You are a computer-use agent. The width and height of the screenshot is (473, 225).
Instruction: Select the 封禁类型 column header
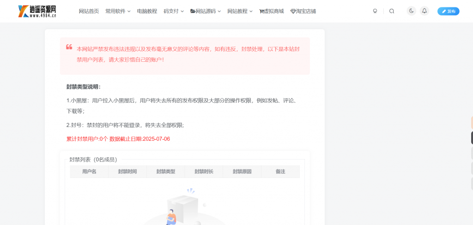click(x=166, y=172)
